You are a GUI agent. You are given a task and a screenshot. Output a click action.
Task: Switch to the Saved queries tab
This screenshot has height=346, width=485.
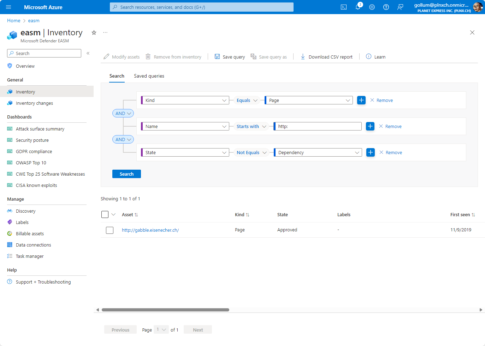[149, 76]
